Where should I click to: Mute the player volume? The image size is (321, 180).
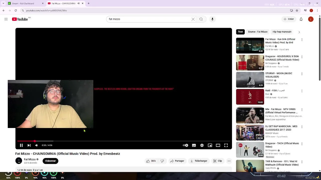[x=37, y=145]
